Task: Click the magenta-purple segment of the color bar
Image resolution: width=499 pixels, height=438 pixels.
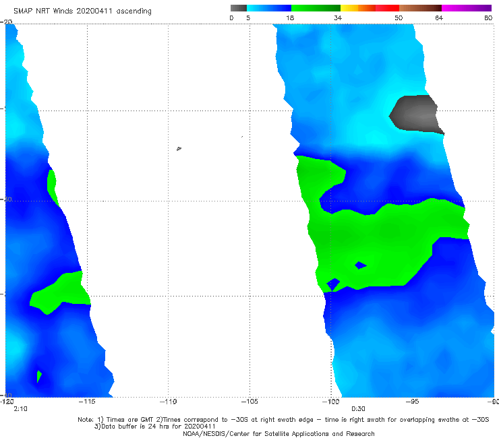Action: [x=467, y=8]
